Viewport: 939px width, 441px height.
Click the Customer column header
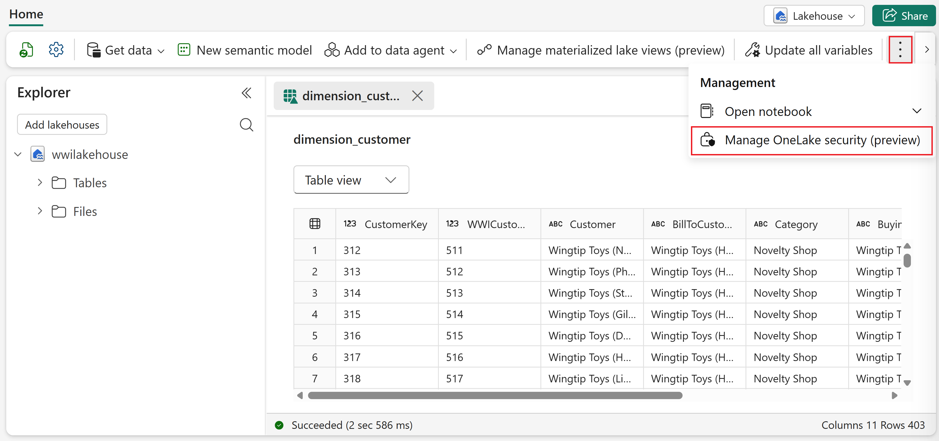pyautogui.click(x=592, y=224)
